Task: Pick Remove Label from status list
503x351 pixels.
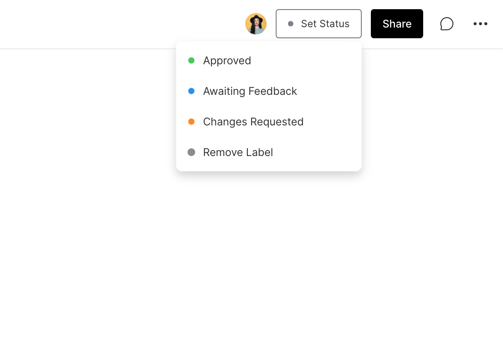Action: (x=238, y=152)
